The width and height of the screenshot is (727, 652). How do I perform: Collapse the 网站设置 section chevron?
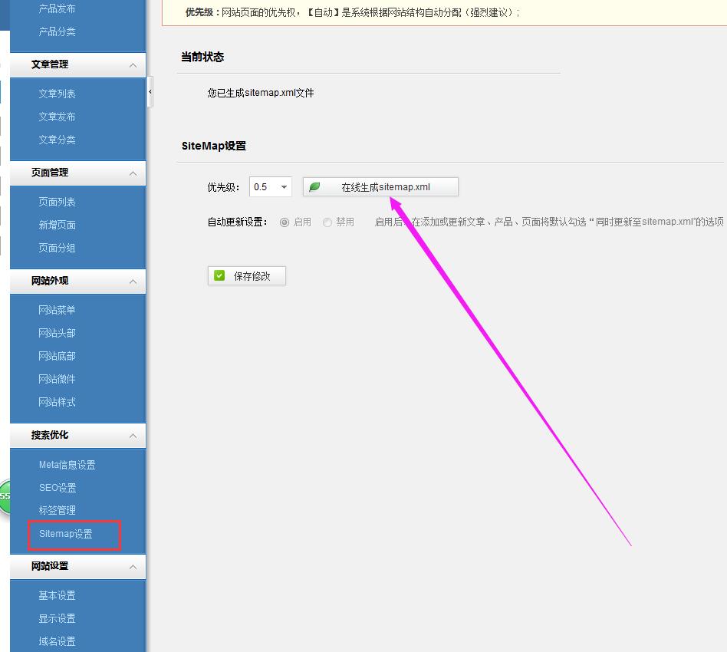point(134,567)
